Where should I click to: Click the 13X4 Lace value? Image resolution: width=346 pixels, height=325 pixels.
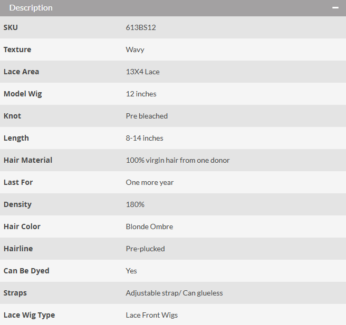(142, 72)
